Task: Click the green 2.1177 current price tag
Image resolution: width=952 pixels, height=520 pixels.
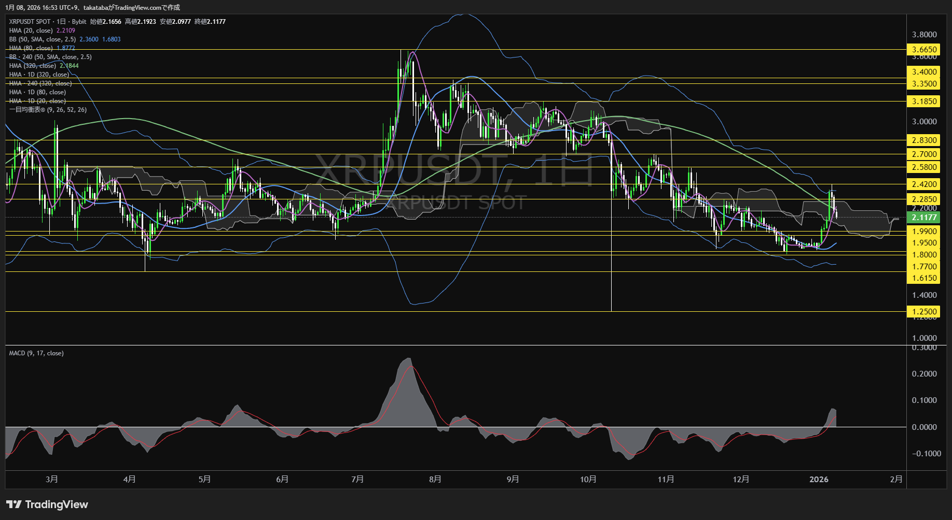Action: click(x=924, y=218)
